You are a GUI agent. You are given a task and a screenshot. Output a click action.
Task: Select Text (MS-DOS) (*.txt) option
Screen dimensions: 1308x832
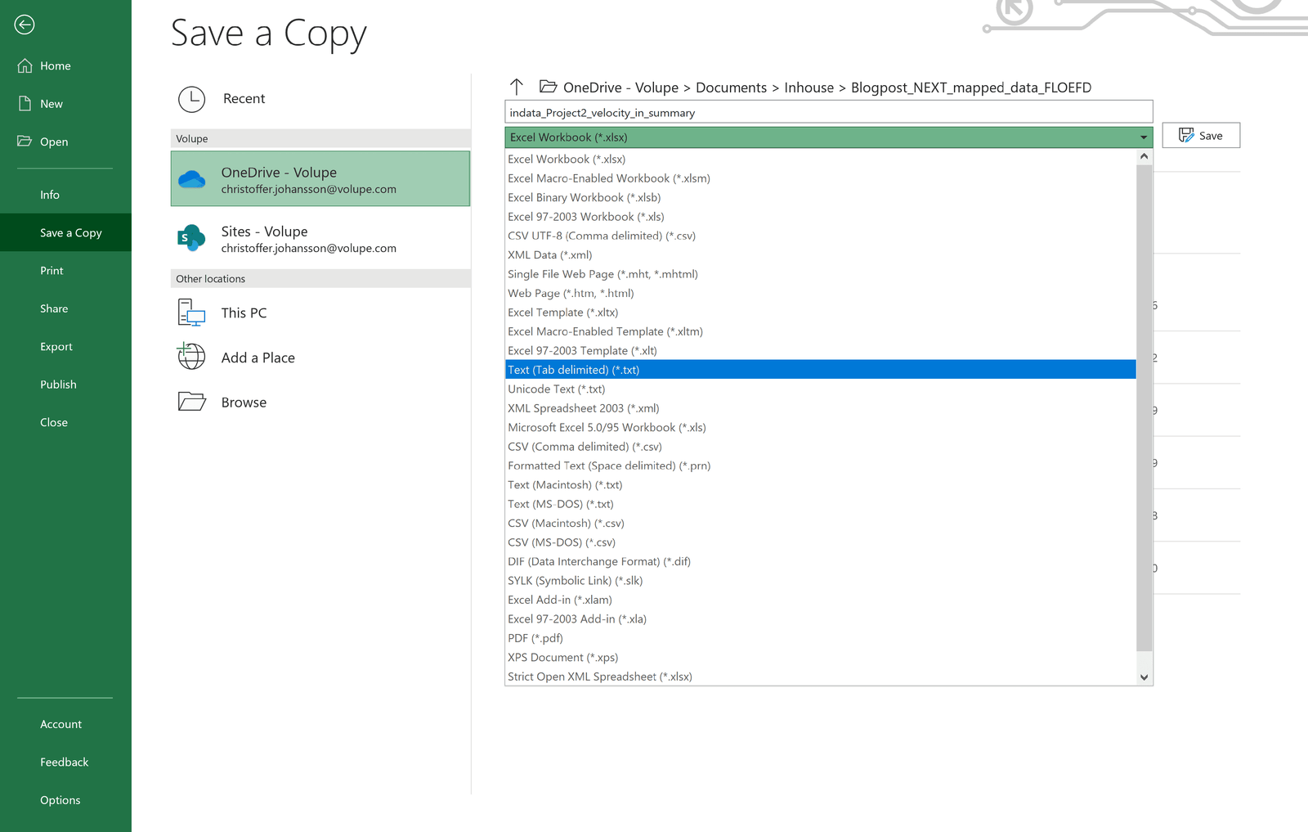pos(821,504)
